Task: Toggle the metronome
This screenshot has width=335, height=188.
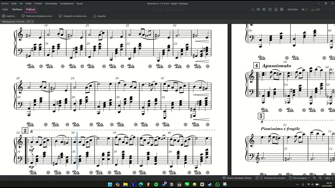Action: (x=276, y=9)
